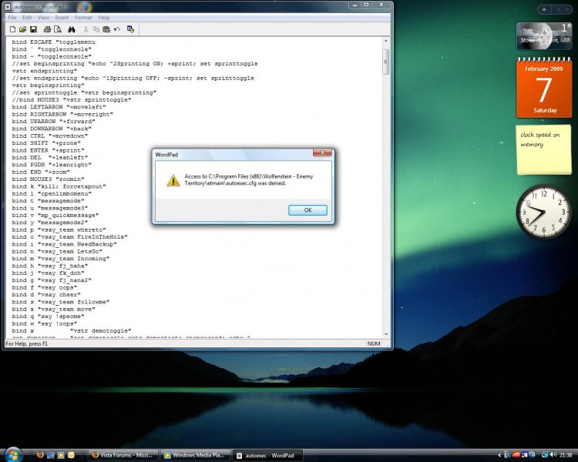Viewport: 578px width, 462px height.
Task: Launch Firefox from the quick launch bar
Action: click(40, 455)
